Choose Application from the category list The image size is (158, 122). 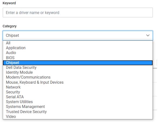(x=78, y=48)
